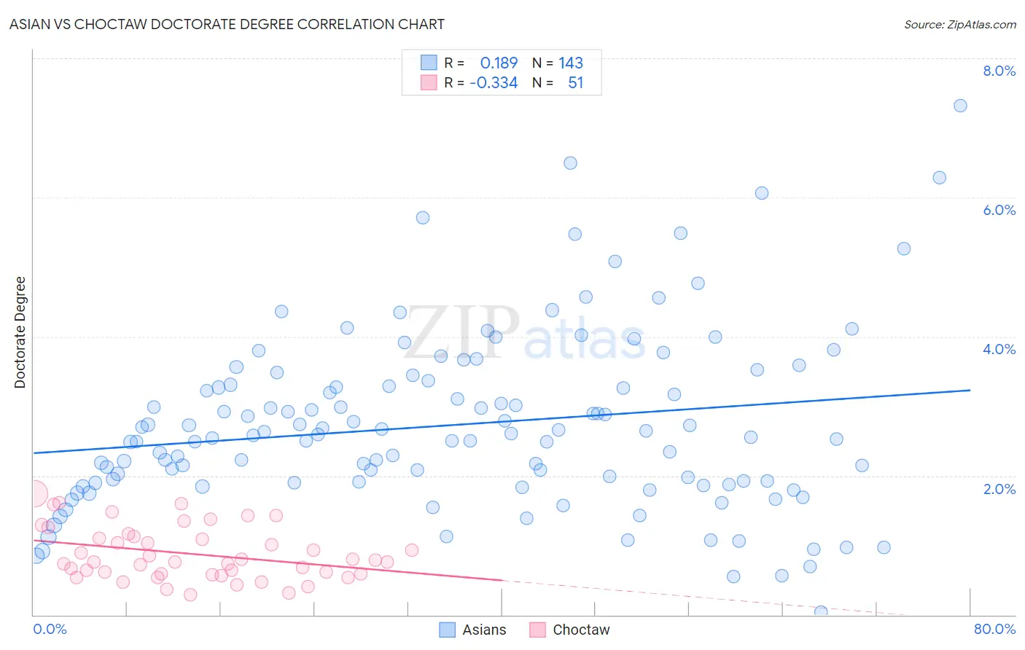Toggle the Choctaw legend label
Image resolution: width=1025 pixels, height=650 pixels.
(x=581, y=630)
